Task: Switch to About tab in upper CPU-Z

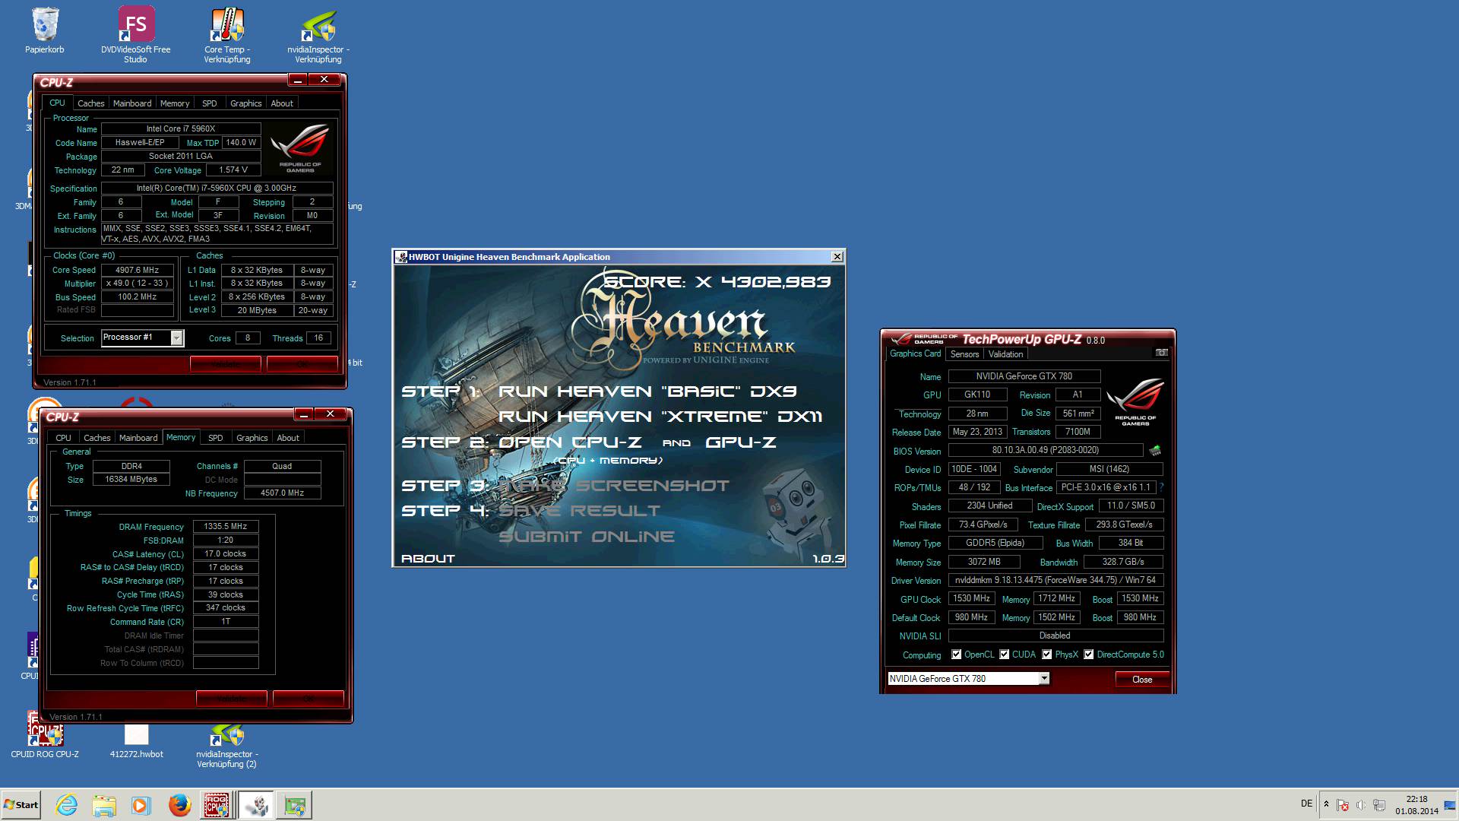Action: coord(282,103)
